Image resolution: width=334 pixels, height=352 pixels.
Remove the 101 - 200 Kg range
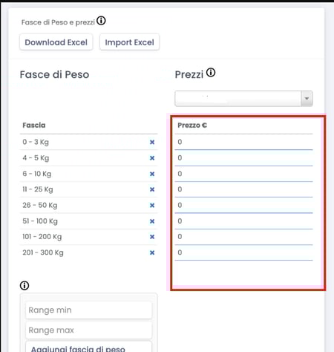pyautogui.click(x=152, y=237)
